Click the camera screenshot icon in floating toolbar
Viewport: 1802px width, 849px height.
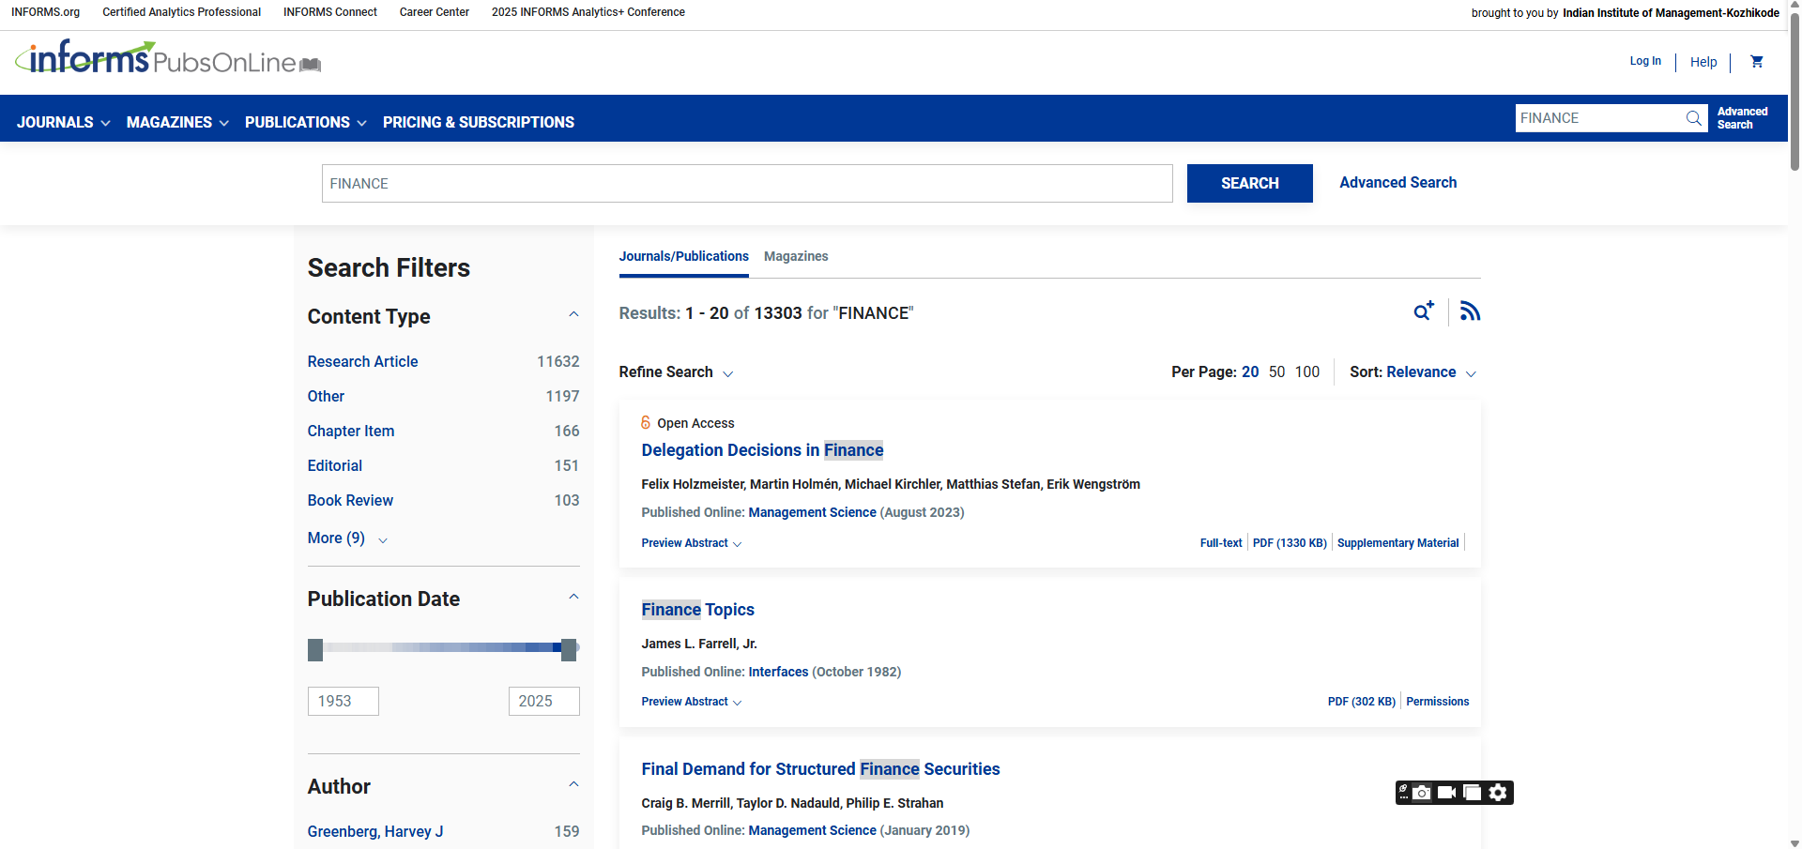coord(1423,793)
